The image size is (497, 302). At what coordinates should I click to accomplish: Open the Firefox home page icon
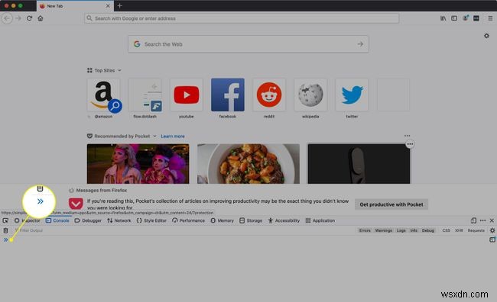click(x=41, y=18)
